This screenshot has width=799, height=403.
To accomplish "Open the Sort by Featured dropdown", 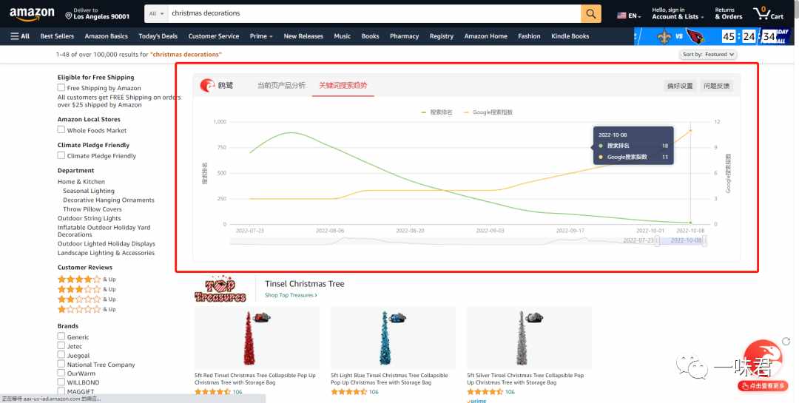I will (708, 55).
